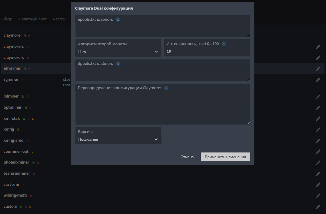Screen dimensions: 326x214
Task: Edit the optiminer row pencil icon
Action: coord(318,107)
